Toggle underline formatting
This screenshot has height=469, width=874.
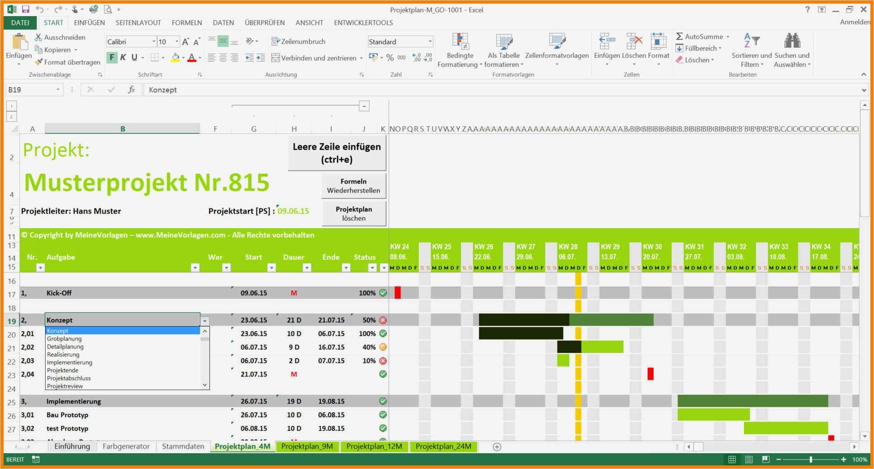(x=134, y=58)
